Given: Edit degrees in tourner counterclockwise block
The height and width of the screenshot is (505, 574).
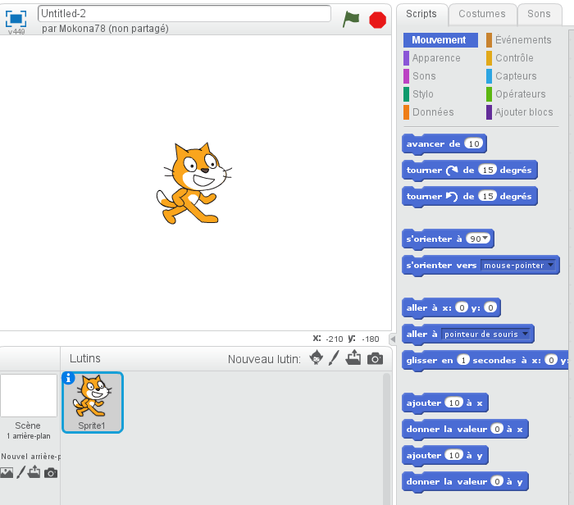Looking at the screenshot, I should click(488, 197).
